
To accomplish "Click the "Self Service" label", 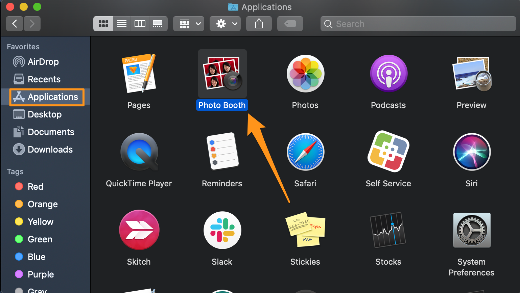I will [388, 184].
